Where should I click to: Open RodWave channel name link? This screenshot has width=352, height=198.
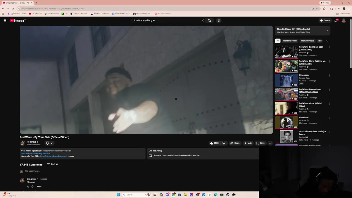[x=31, y=142]
